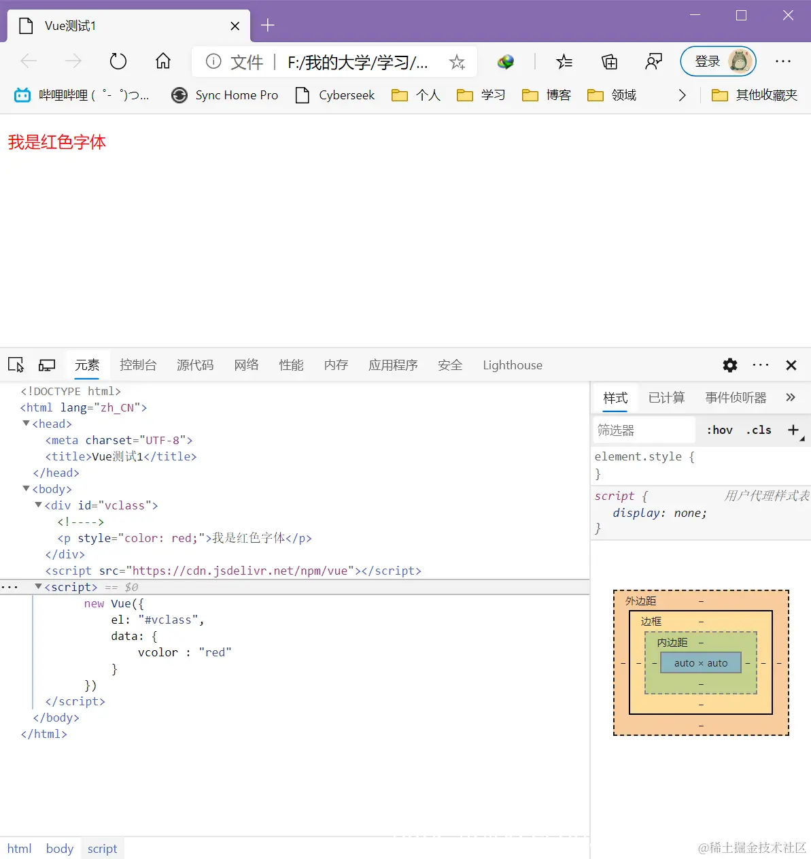Click the site info icon in address bar

pos(213,62)
